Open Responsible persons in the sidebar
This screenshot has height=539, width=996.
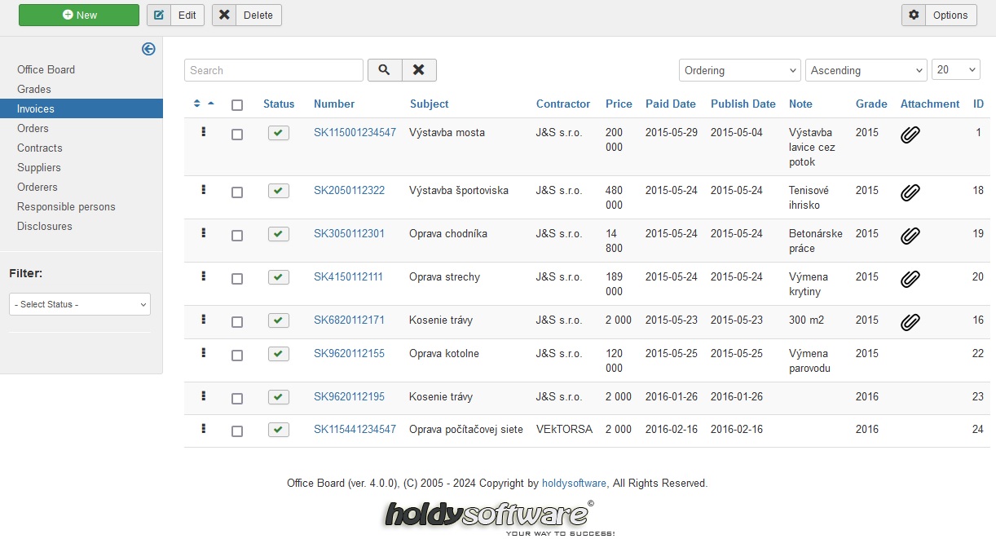(66, 206)
